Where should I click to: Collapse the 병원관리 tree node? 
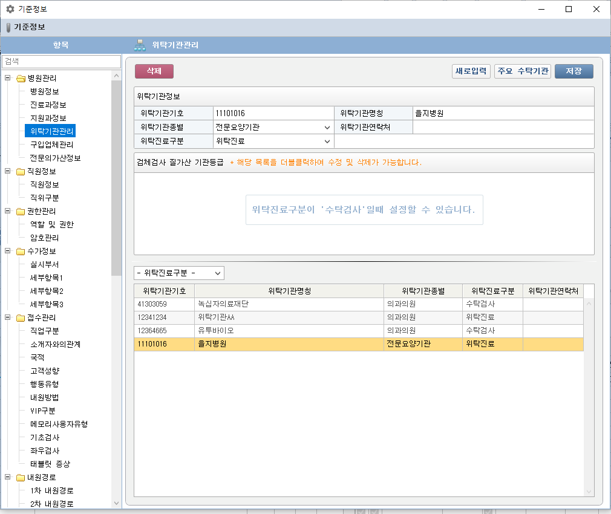pos(8,78)
